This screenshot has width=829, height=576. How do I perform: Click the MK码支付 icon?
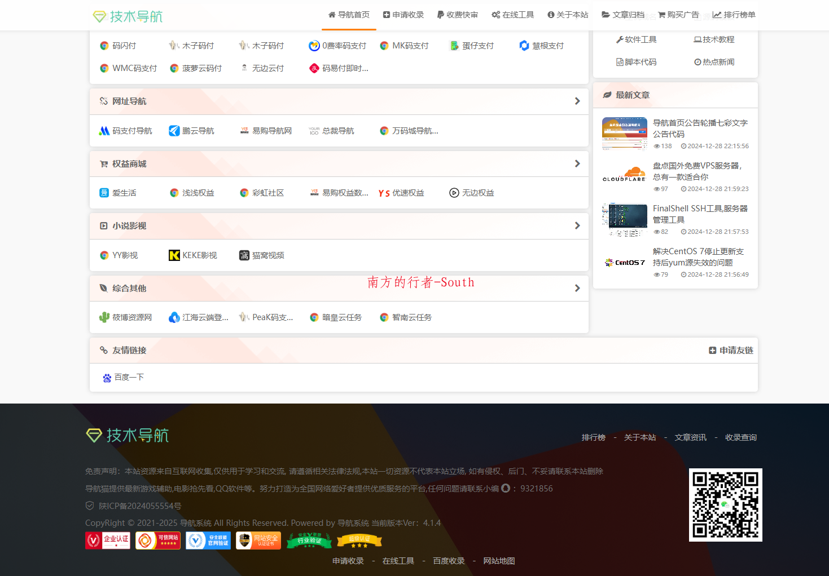tap(384, 46)
